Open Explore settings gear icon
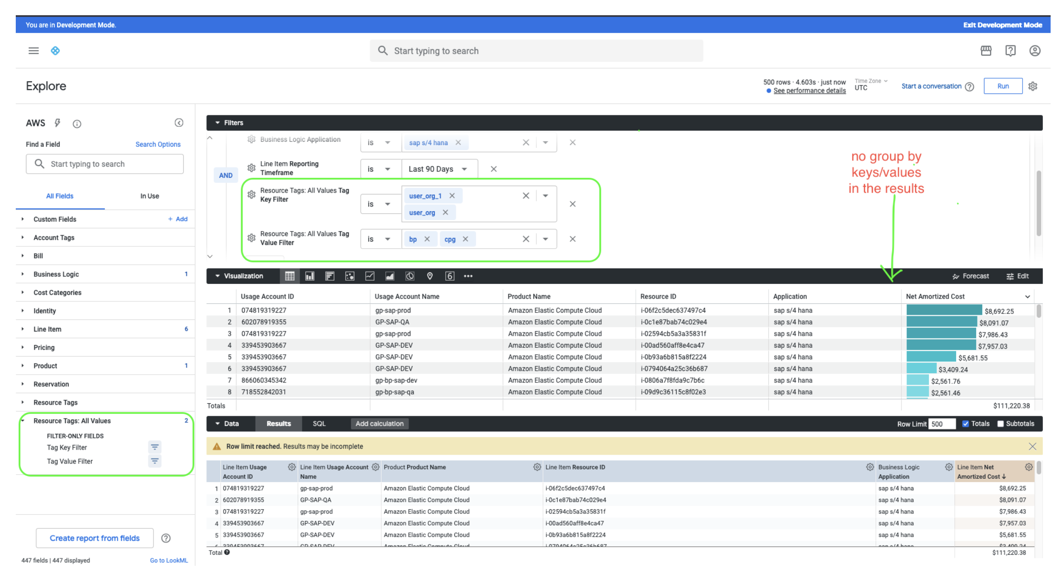This screenshot has height=576, width=1061. click(1033, 86)
